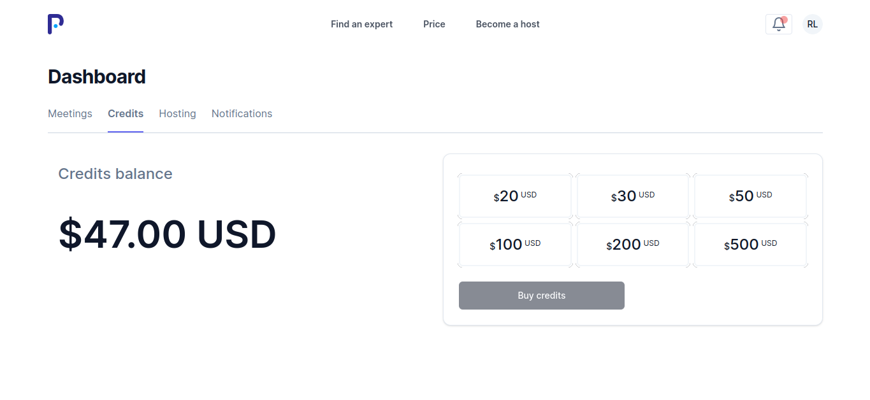
Task: Open the Hosting tab
Action: pyautogui.click(x=177, y=113)
